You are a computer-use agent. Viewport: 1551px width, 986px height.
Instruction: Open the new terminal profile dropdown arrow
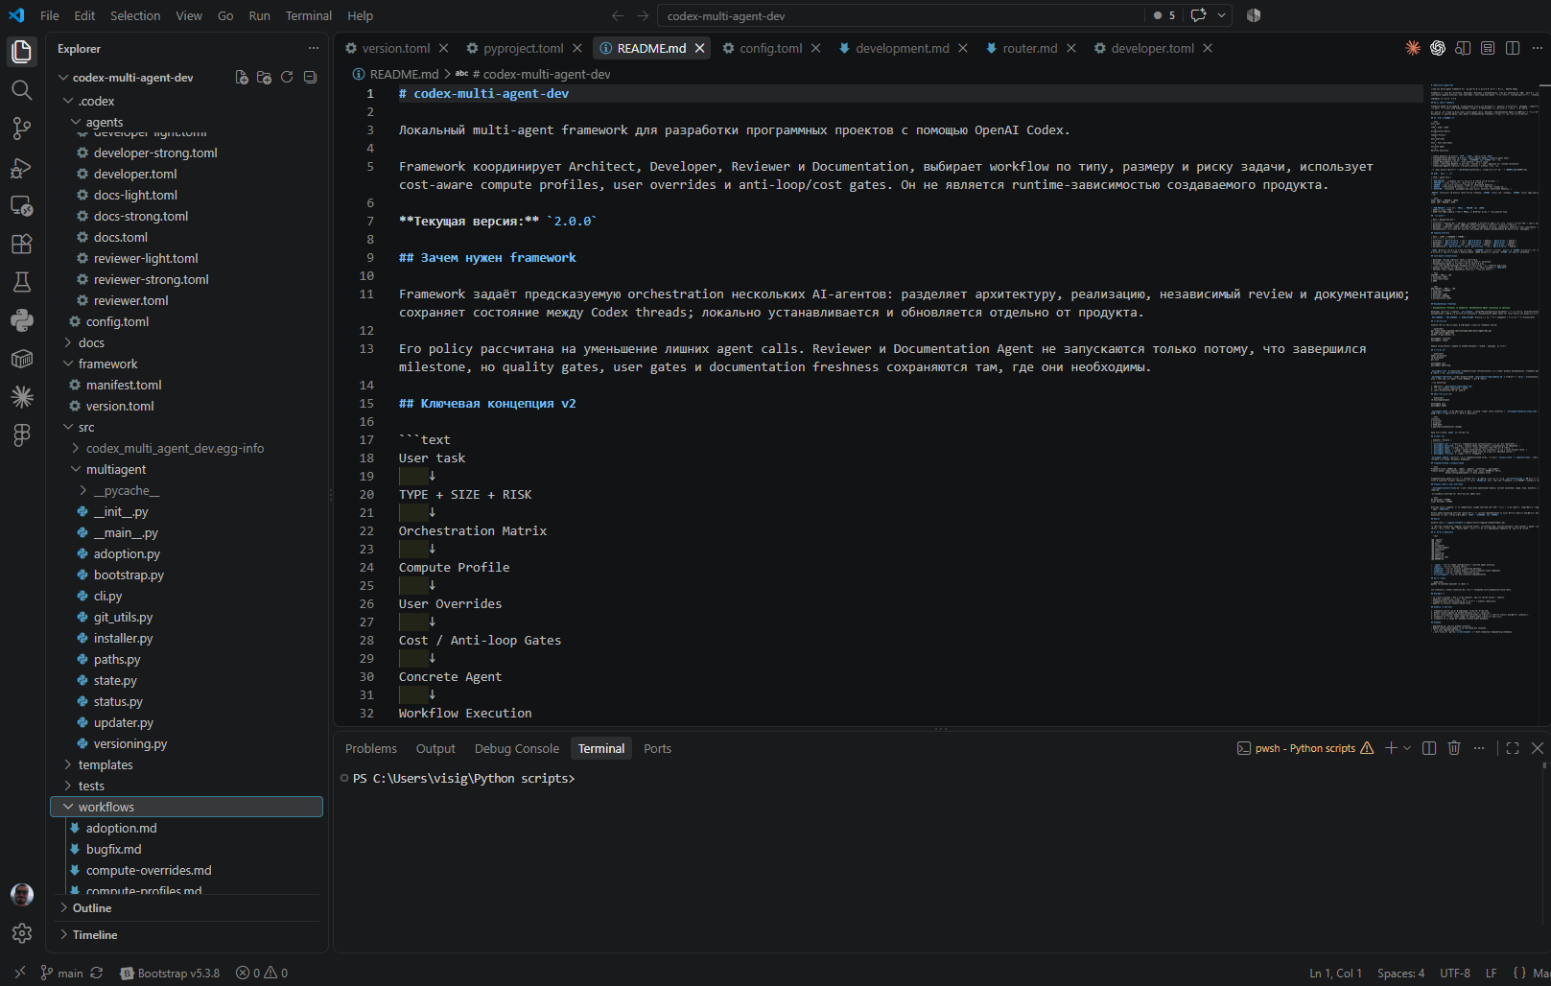(1407, 748)
